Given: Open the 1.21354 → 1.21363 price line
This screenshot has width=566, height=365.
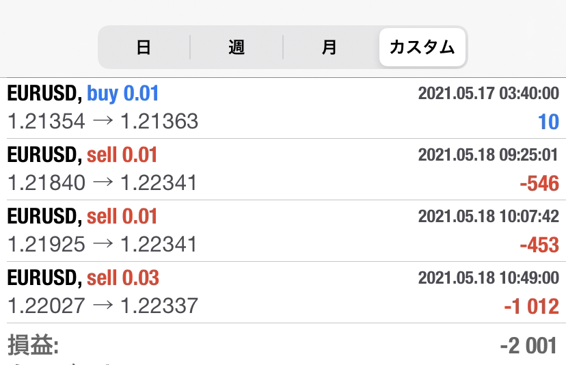Looking at the screenshot, I should [x=103, y=121].
